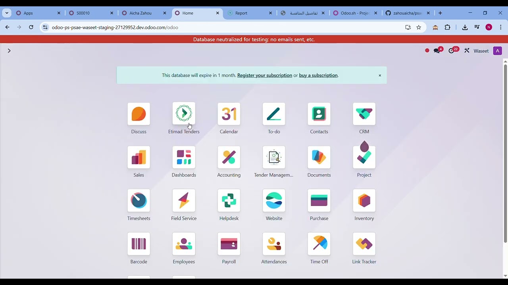Open the browser downloads icon

pyautogui.click(x=465, y=27)
